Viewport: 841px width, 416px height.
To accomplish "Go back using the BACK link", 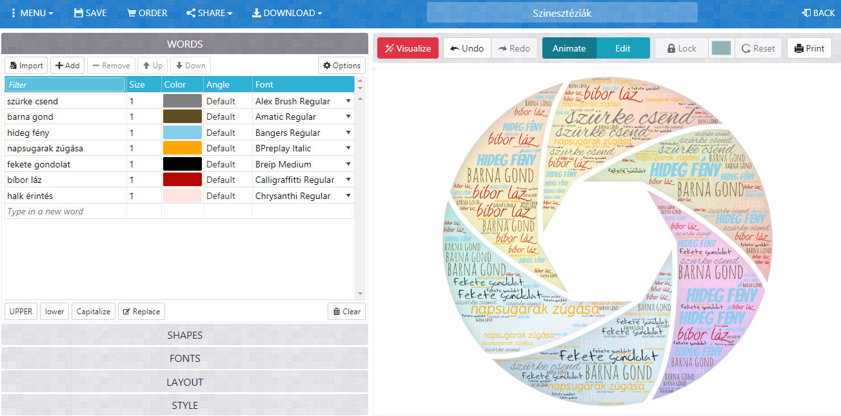I will 818,13.
